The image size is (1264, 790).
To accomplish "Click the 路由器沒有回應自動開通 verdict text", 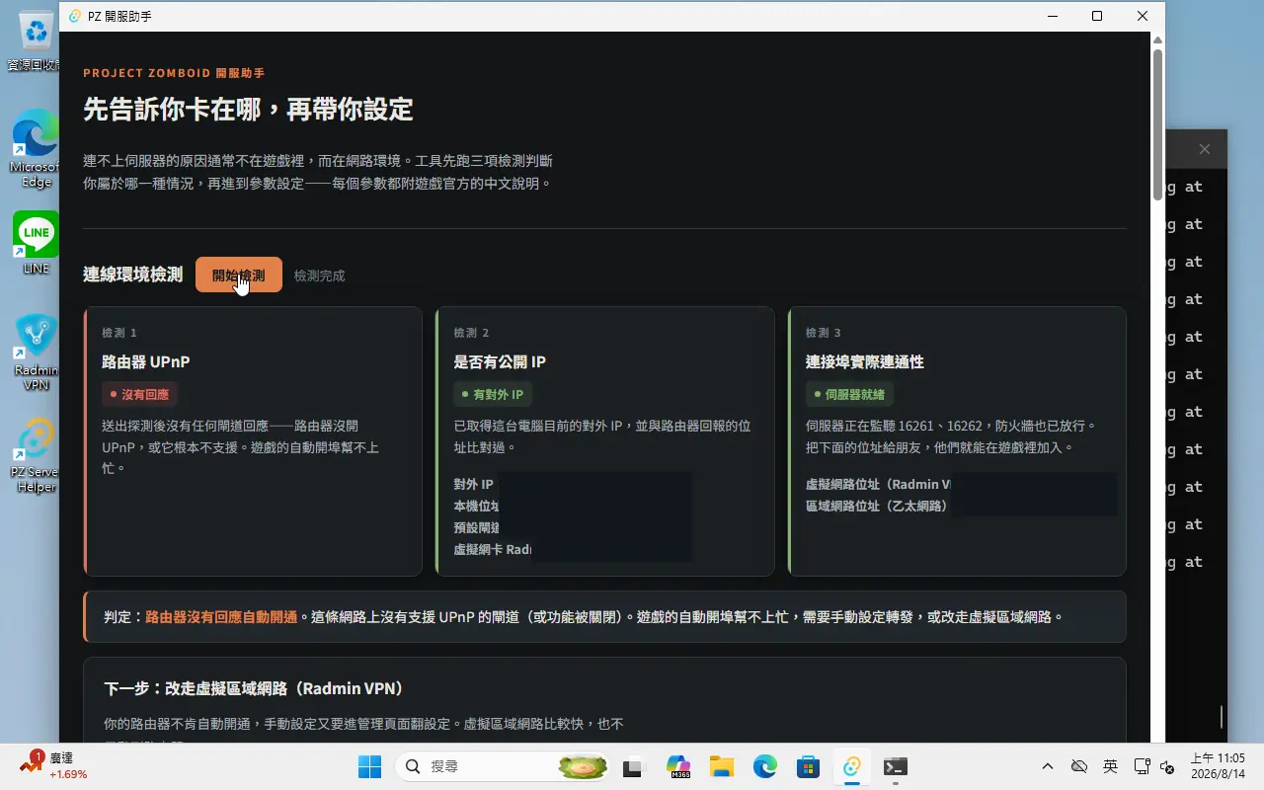I will [221, 617].
